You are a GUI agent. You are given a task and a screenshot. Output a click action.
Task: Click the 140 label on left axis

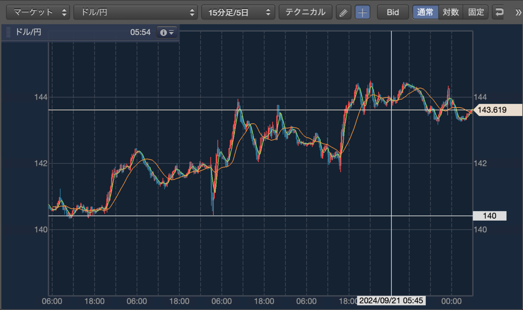pos(41,229)
